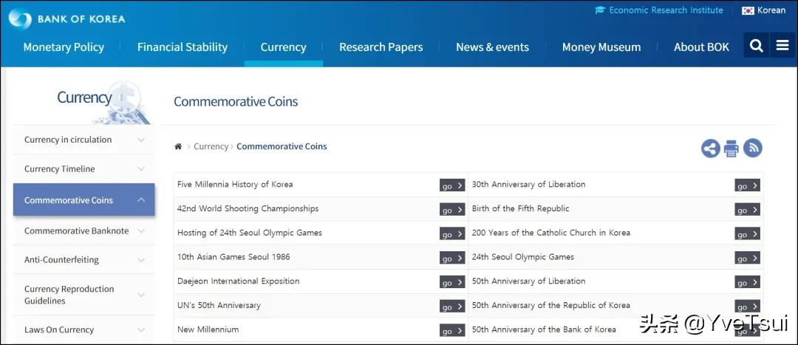Open the Economic Research Institute link
The image size is (798, 345).
pyautogui.click(x=659, y=10)
